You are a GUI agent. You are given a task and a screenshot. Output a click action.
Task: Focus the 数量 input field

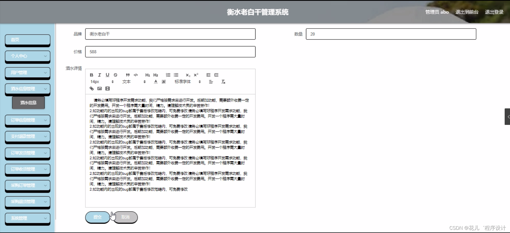391,34
